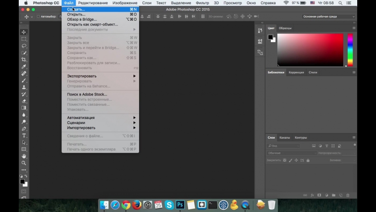Select the Path Selection tool
376x212 pixels.
pos(24,142)
